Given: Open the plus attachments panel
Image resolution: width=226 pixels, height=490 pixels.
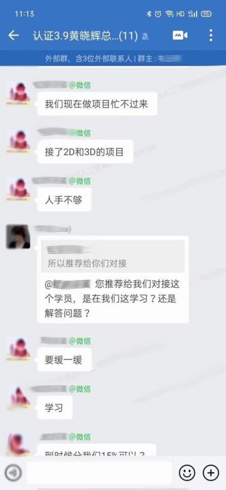Looking at the screenshot, I should (x=211, y=473).
